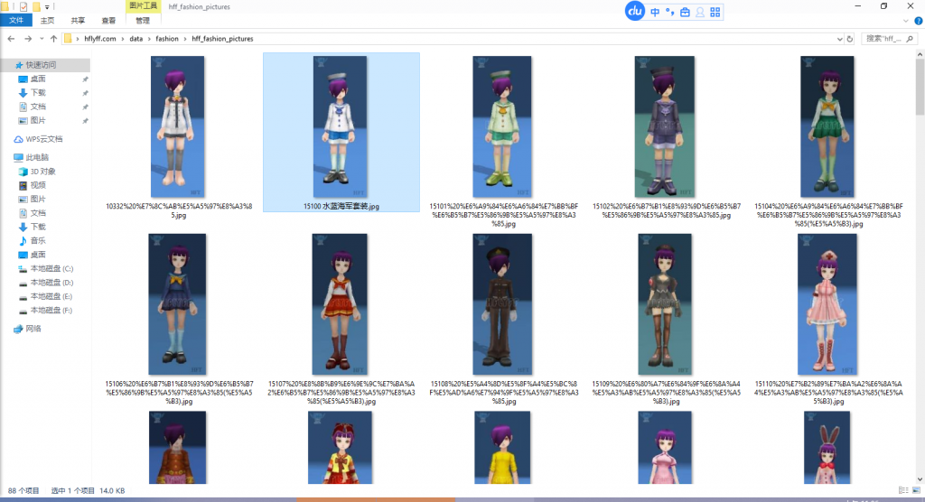
Task: Click hff_fashion_pictures breadcrumb
Action: tap(222, 39)
